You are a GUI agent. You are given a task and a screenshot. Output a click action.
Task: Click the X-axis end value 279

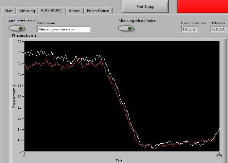click(x=219, y=156)
